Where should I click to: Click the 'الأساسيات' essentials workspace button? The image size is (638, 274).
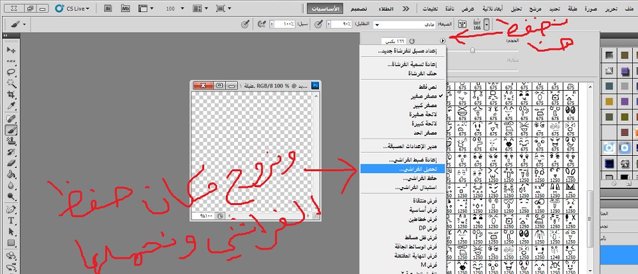329,8
